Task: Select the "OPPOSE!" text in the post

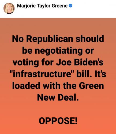Action: [x=58, y=121]
